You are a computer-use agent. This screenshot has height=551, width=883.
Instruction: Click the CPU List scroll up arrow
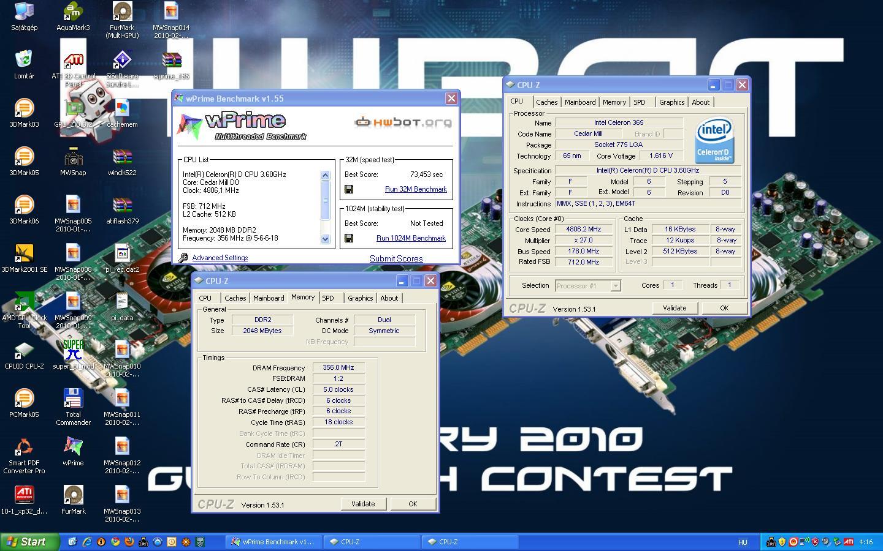coord(325,175)
